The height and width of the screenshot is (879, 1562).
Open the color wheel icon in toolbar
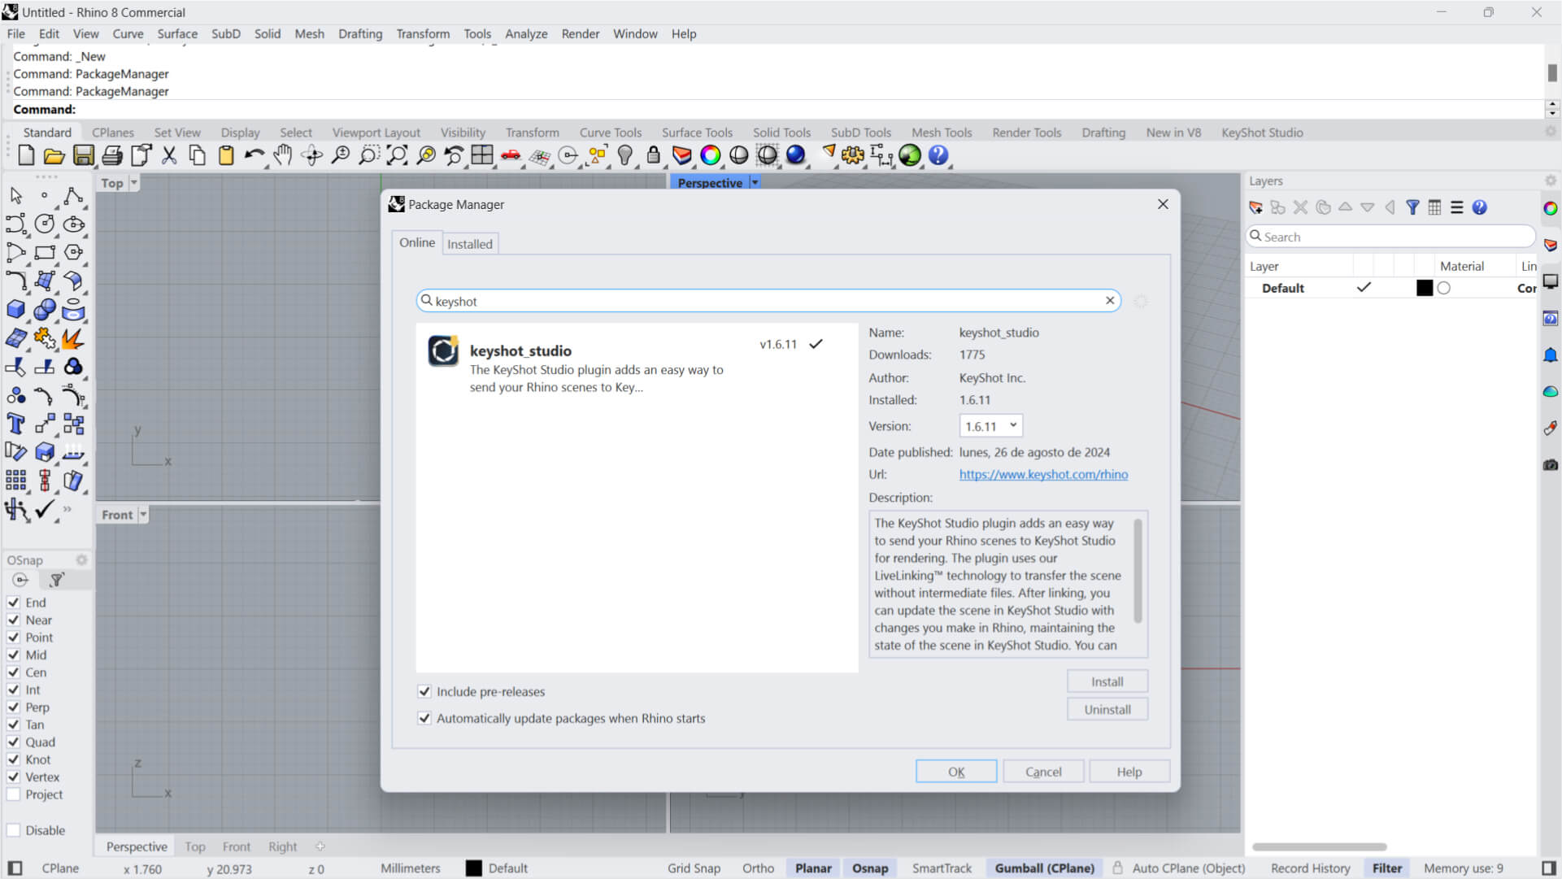click(x=711, y=155)
